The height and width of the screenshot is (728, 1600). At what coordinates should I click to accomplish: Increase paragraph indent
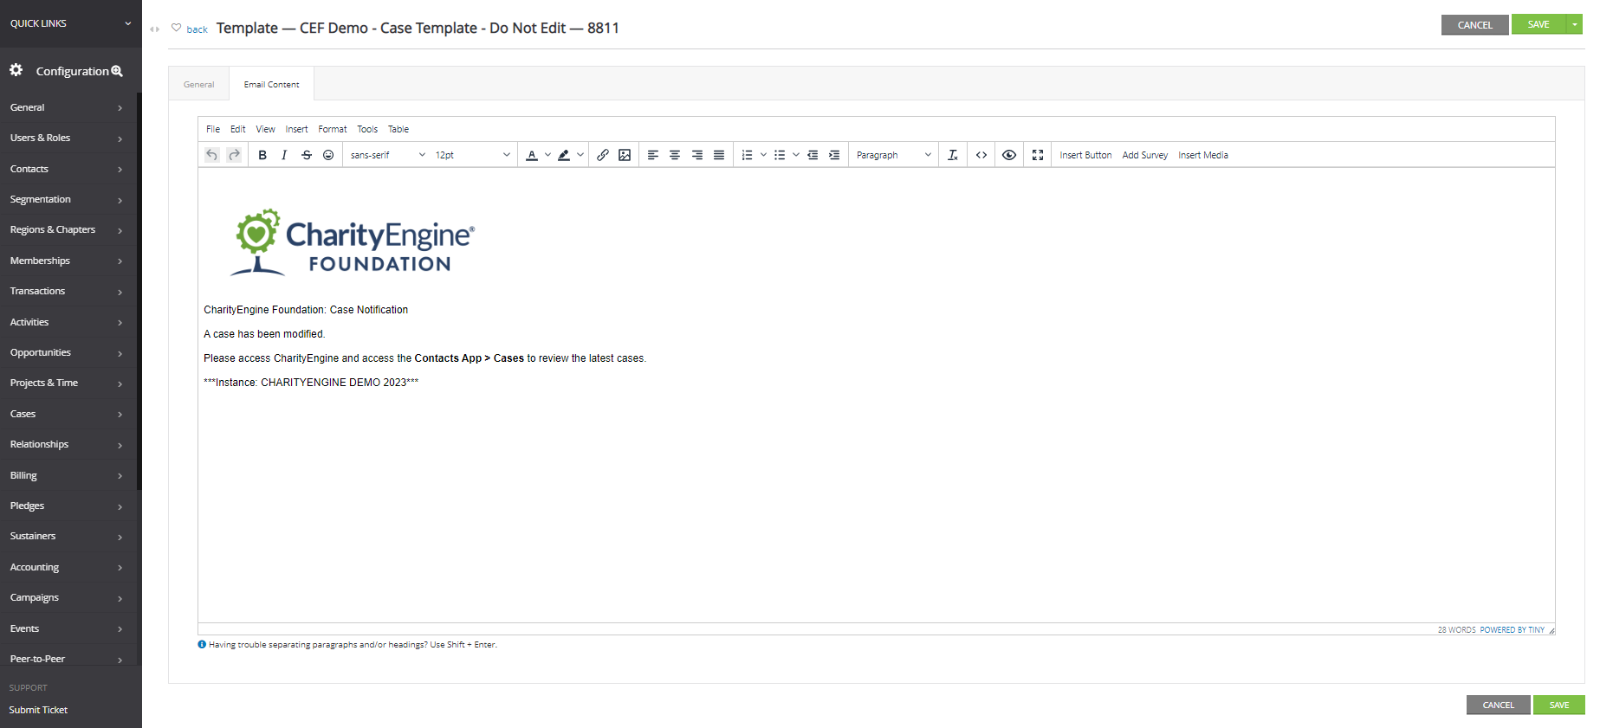834,155
